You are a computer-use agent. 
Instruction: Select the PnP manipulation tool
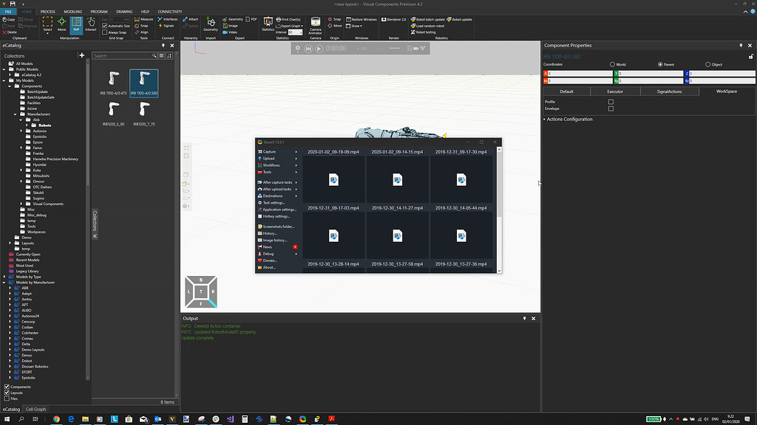coord(76,25)
